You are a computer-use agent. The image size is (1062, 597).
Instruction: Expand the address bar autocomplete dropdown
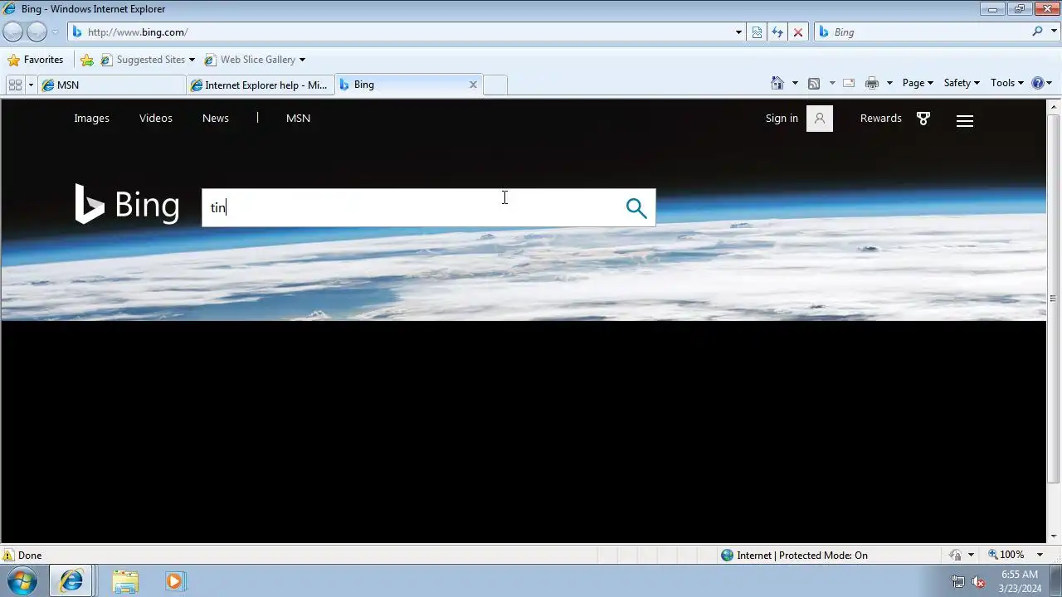pos(738,32)
